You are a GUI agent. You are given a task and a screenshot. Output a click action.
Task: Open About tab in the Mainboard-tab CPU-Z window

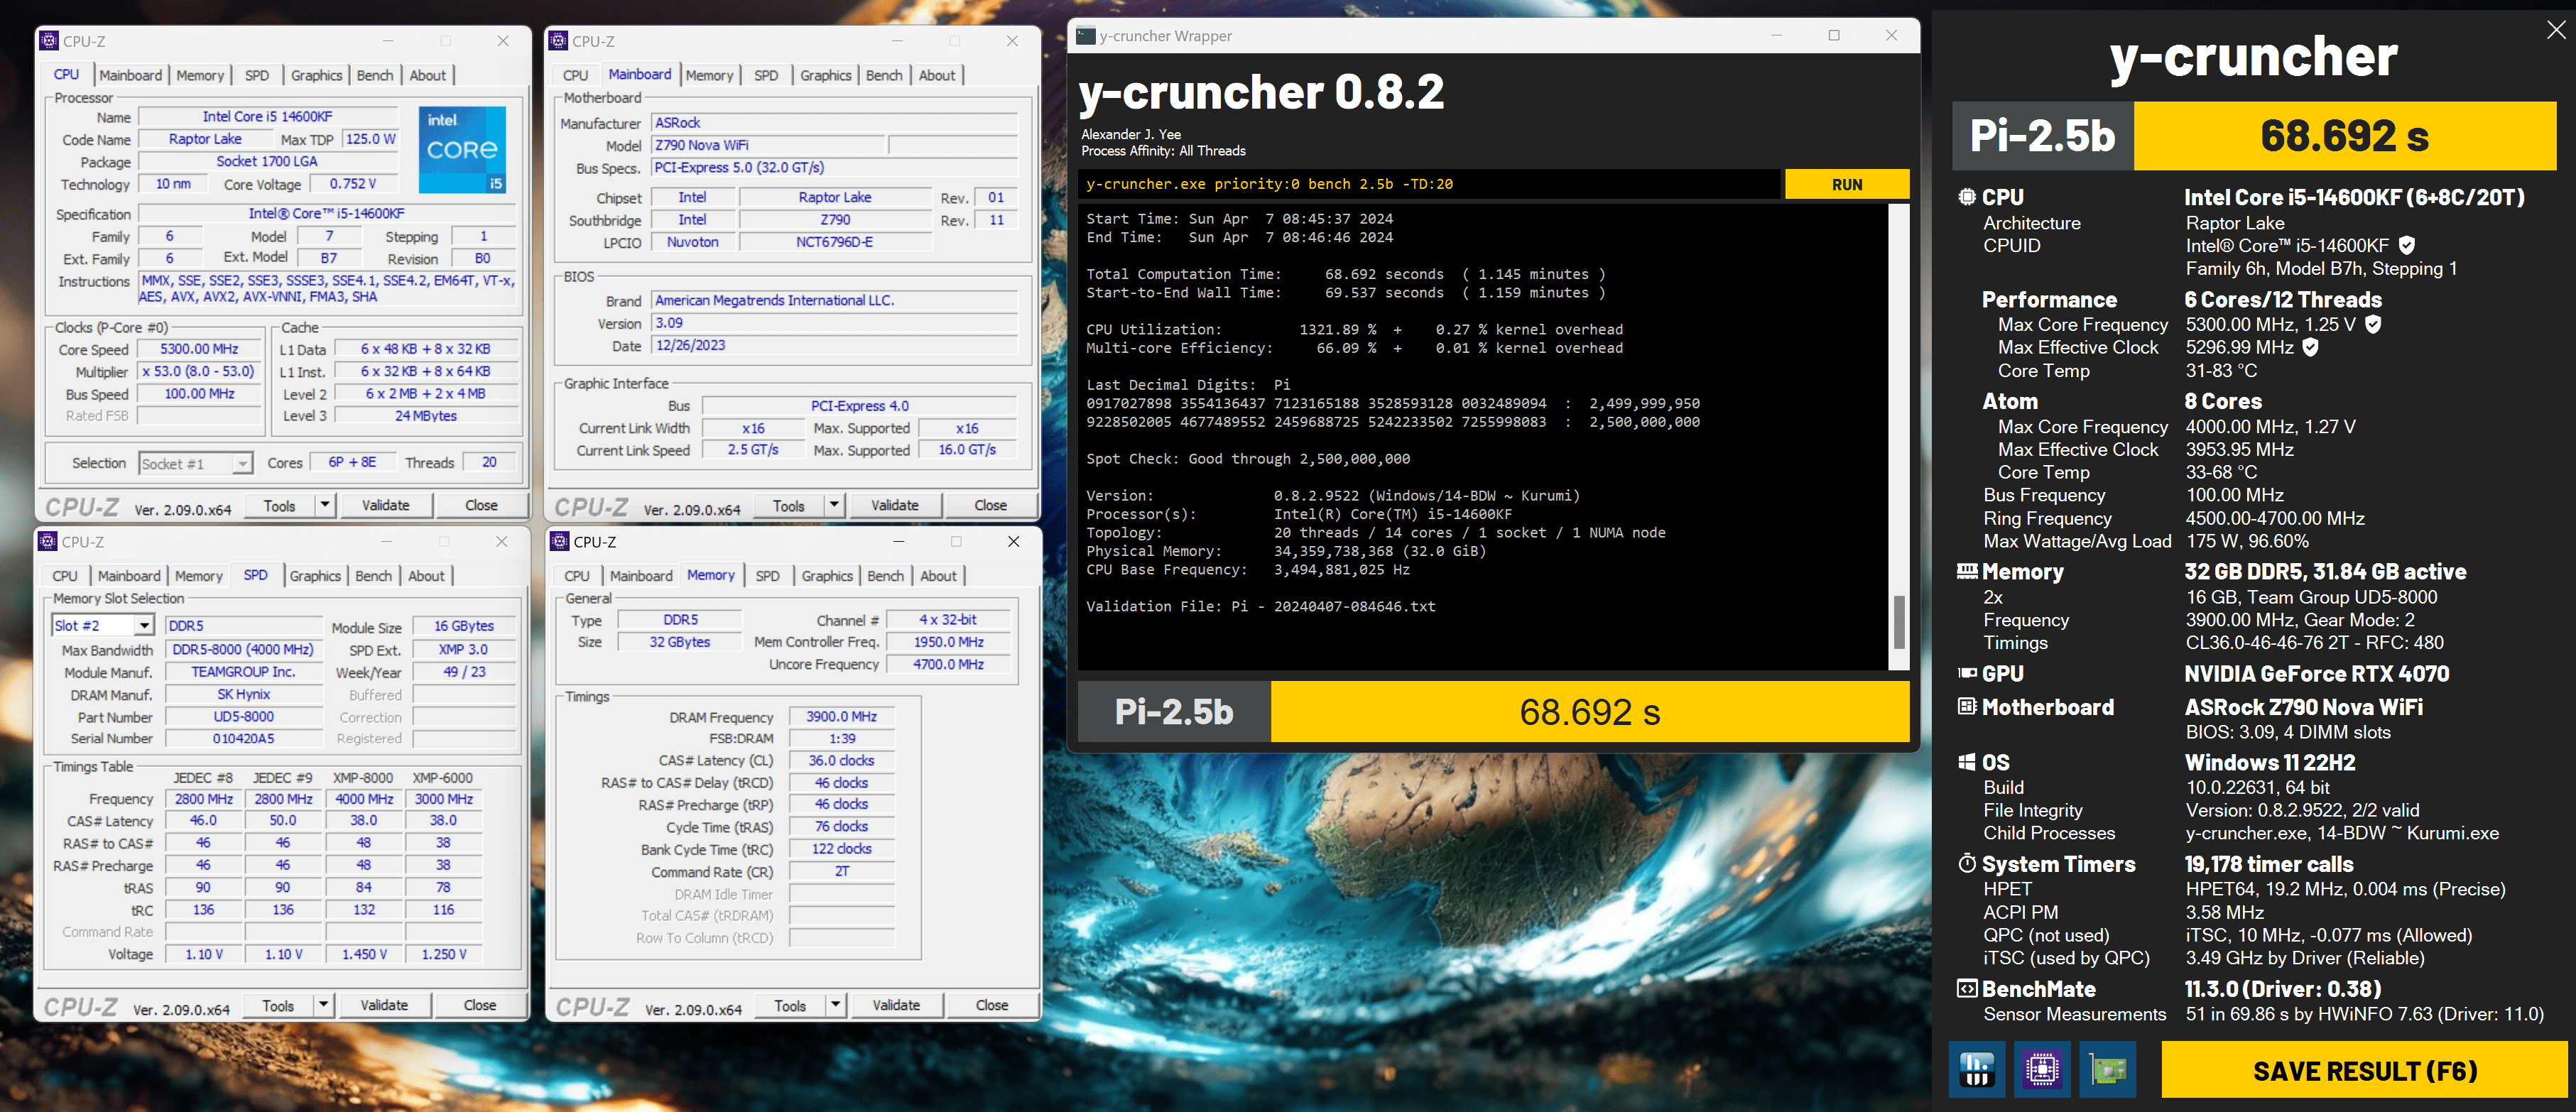937,75
